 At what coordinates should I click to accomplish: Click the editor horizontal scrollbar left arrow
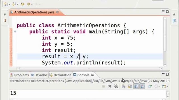coord(18,69)
